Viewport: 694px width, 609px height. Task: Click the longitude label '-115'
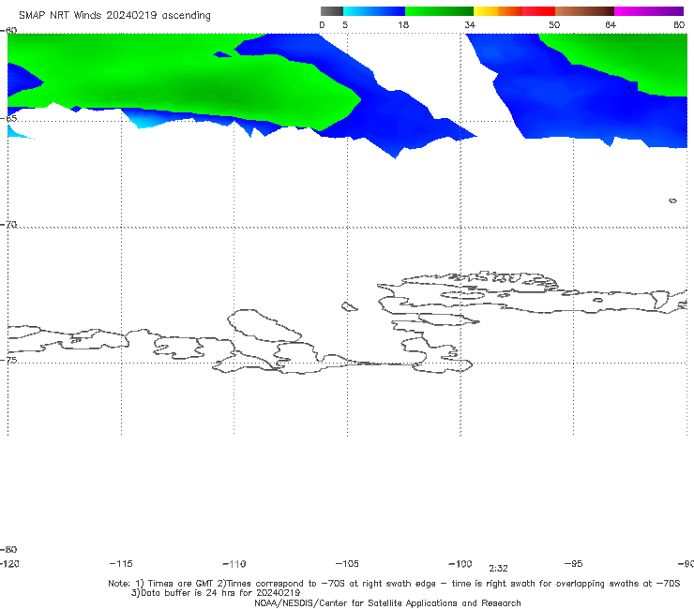pyautogui.click(x=121, y=563)
